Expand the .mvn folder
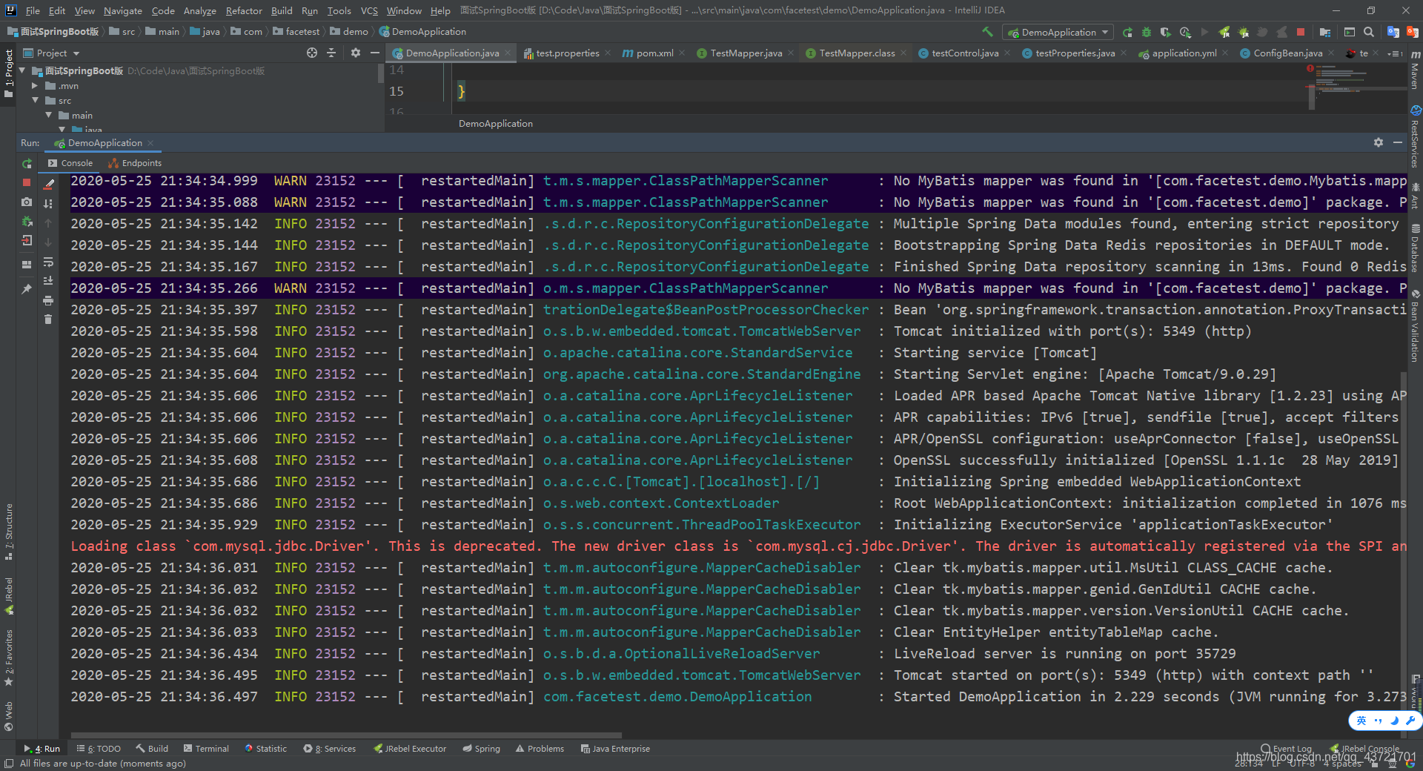The height and width of the screenshot is (771, 1423). click(35, 86)
